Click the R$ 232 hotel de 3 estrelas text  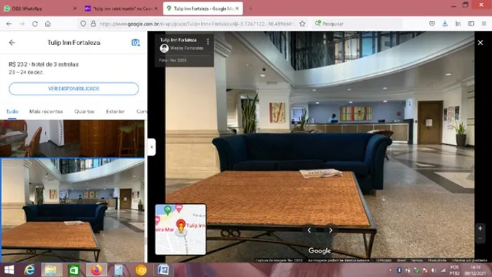(x=44, y=64)
